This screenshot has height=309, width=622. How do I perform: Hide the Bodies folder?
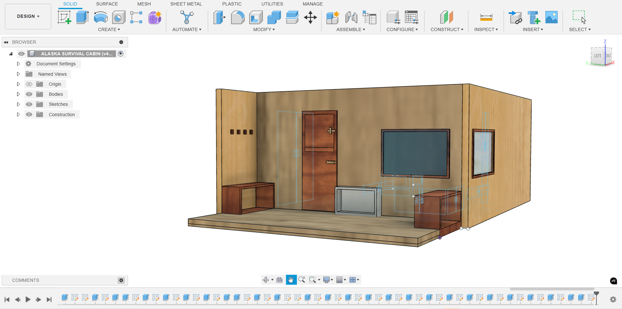coord(29,94)
